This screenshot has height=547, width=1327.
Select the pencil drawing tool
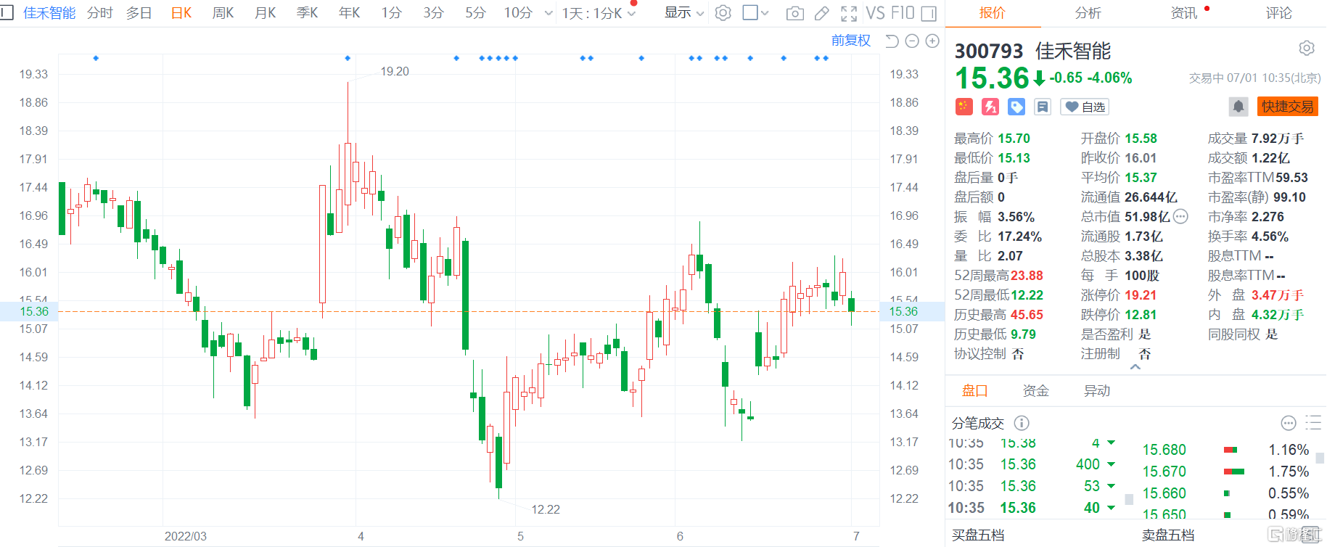click(821, 13)
